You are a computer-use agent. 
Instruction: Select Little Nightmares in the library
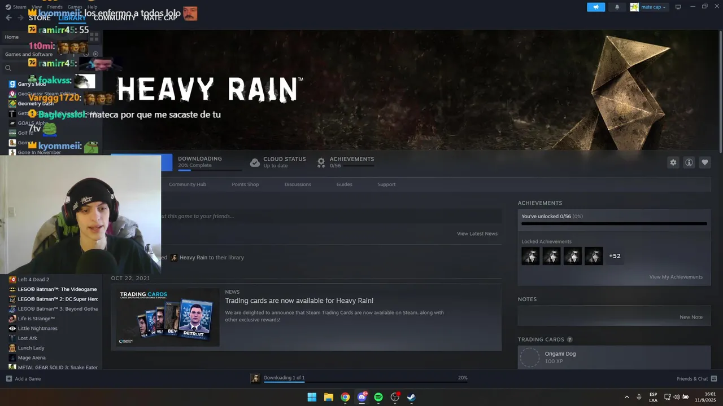click(x=37, y=328)
